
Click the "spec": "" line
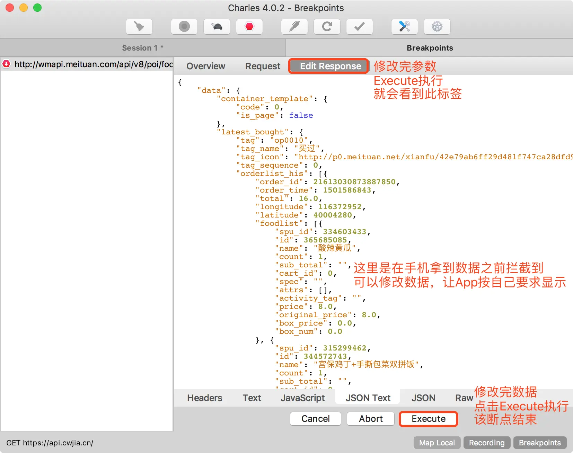(301, 282)
